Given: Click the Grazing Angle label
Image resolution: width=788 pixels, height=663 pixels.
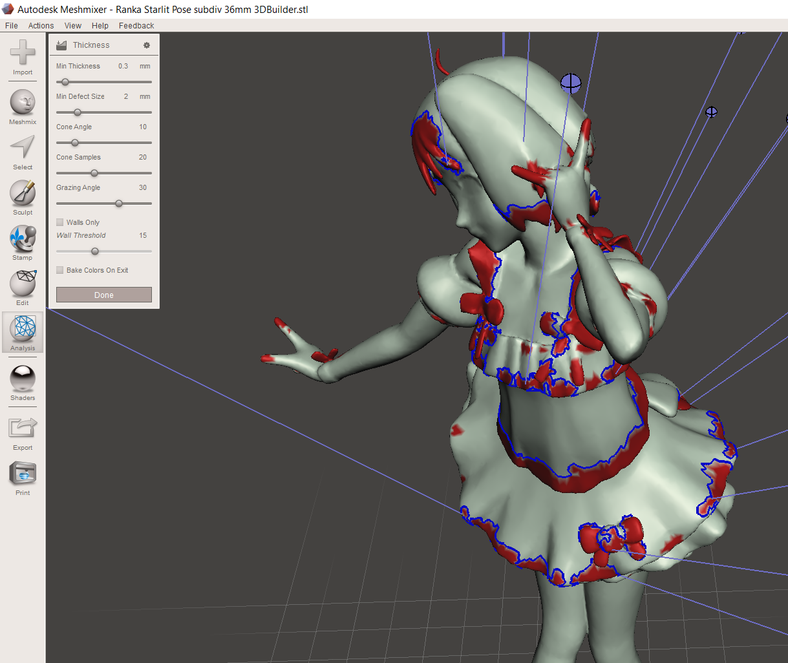Looking at the screenshot, I should [78, 187].
